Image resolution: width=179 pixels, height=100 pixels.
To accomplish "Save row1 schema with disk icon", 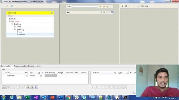I will pyautogui.click(x=36, y=87).
